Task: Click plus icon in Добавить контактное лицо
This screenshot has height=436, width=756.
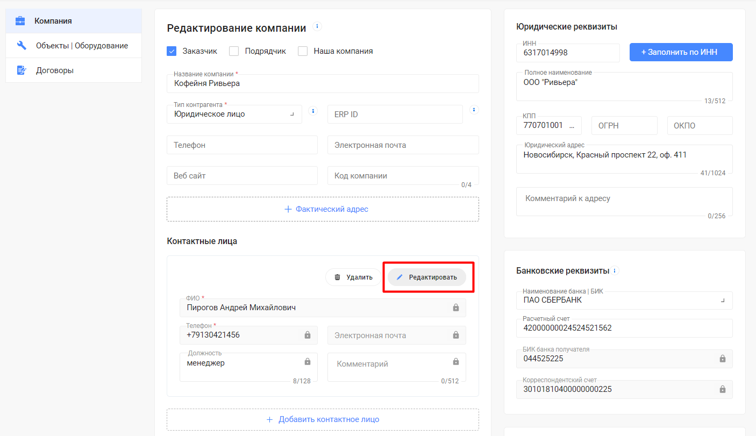Action: (270, 420)
